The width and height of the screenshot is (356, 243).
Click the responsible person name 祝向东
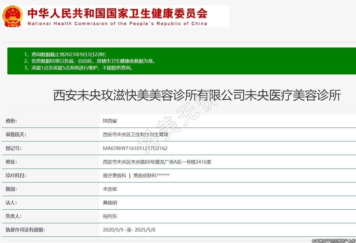click(x=110, y=216)
